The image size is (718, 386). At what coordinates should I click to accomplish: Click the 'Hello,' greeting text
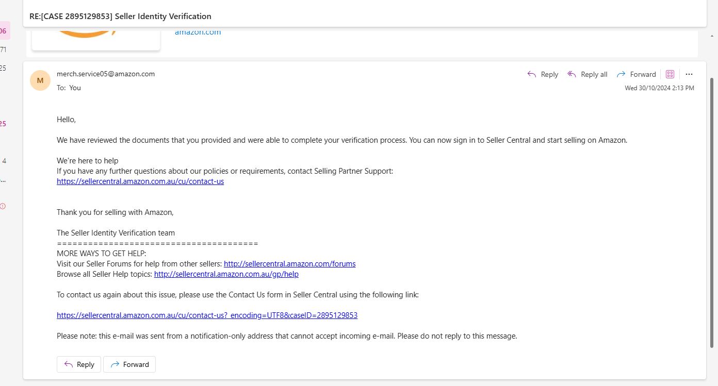click(66, 120)
